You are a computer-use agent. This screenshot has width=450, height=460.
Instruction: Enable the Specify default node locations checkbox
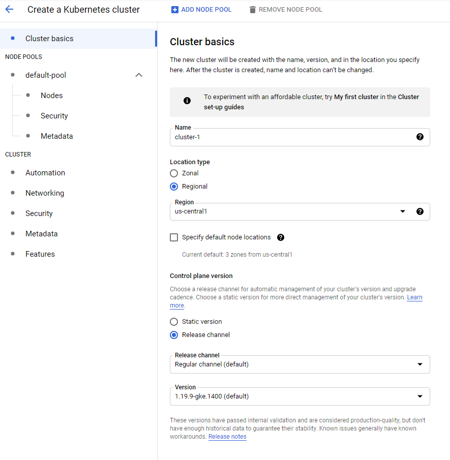tap(174, 237)
